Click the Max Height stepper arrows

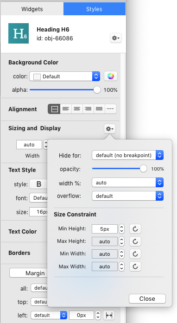121,241
